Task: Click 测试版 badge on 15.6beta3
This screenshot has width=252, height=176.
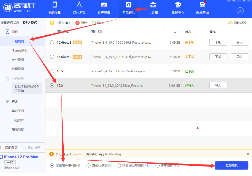Action: click(77, 42)
